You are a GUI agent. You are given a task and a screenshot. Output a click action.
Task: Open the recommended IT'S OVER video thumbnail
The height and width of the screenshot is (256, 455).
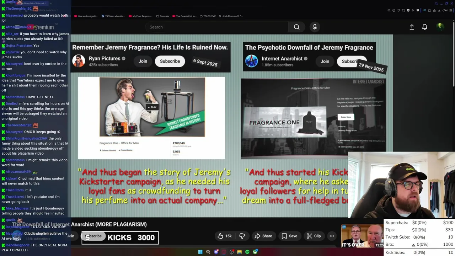click(x=363, y=236)
